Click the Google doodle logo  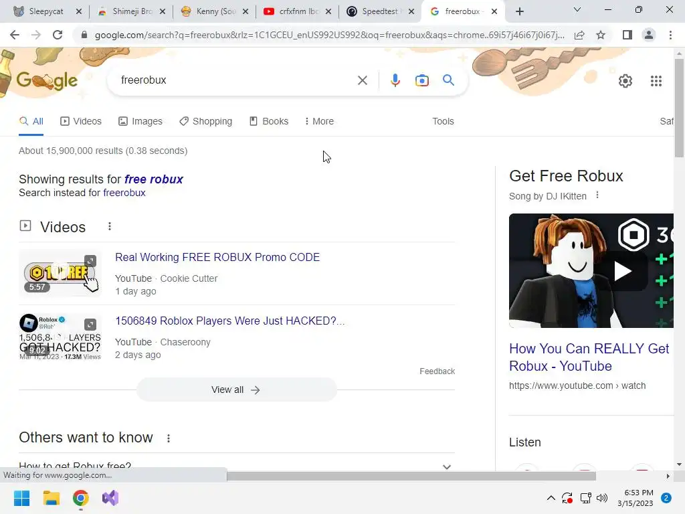pos(47,80)
